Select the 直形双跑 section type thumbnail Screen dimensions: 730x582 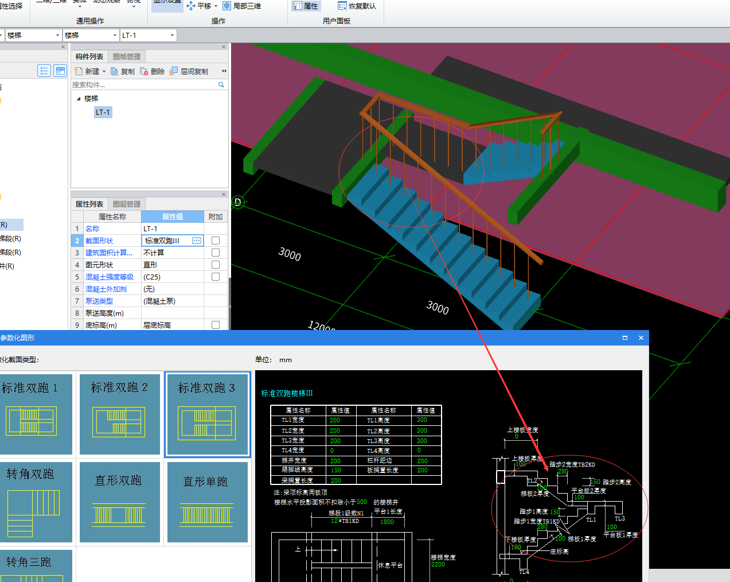pos(120,502)
